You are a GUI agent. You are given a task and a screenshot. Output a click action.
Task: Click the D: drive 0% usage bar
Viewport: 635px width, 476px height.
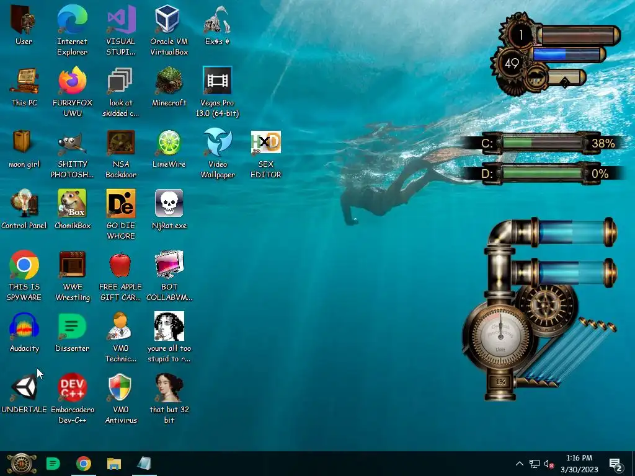(543, 174)
